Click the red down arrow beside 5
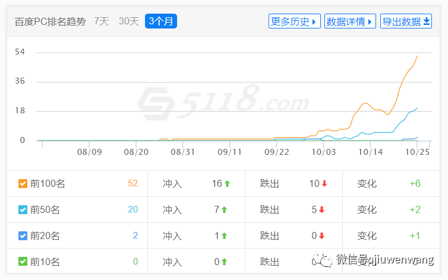 click(322, 210)
